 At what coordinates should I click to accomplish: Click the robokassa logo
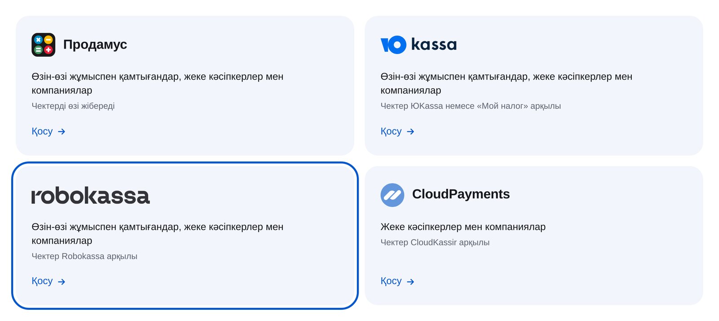point(90,196)
